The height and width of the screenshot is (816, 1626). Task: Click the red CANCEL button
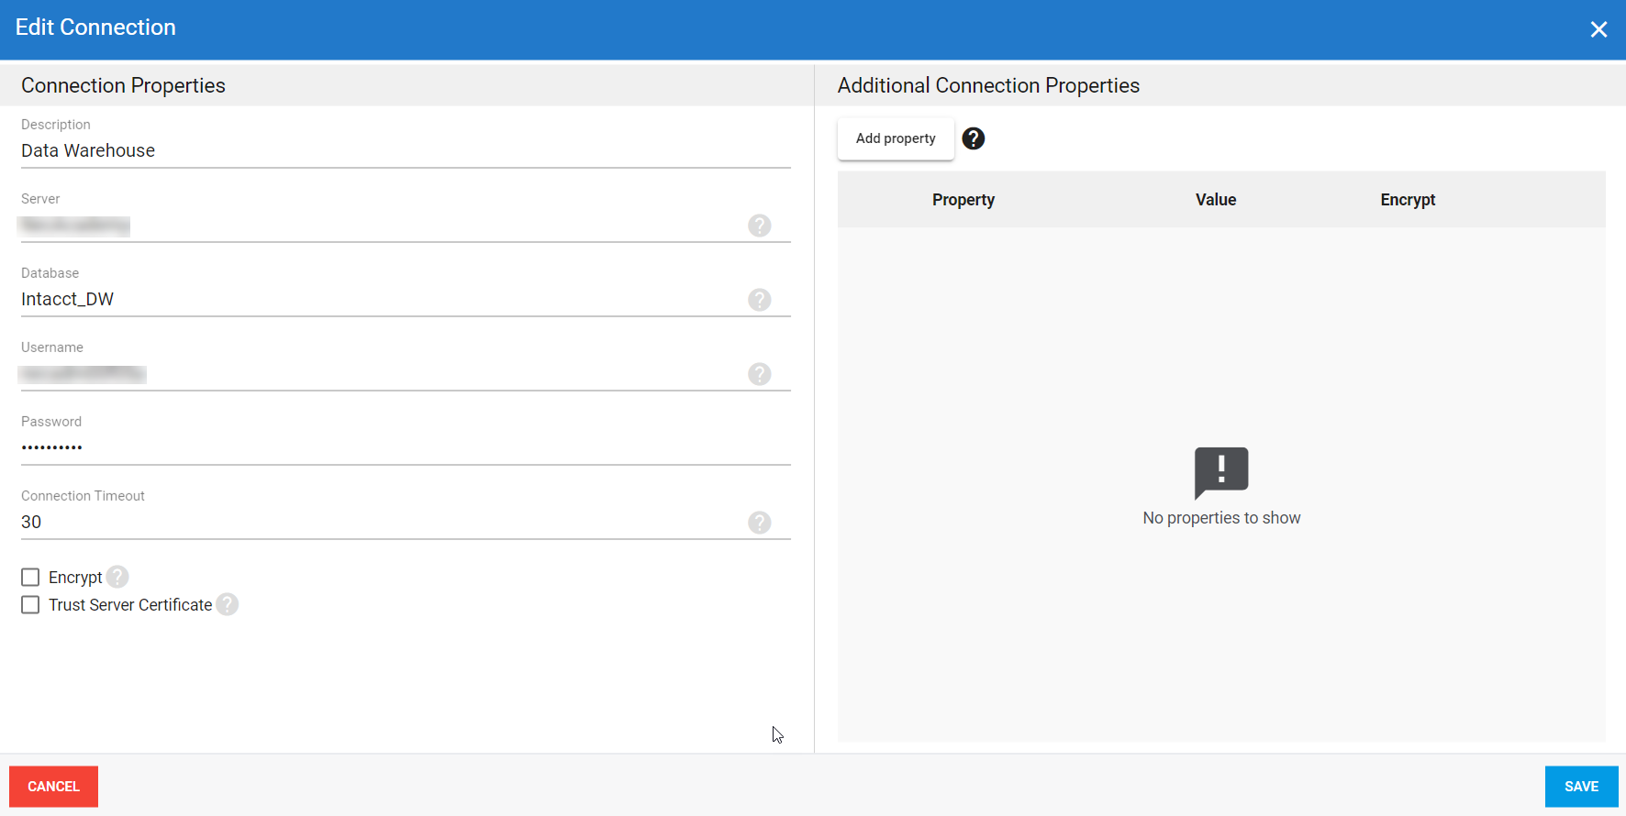pyautogui.click(x=53, y=787)
